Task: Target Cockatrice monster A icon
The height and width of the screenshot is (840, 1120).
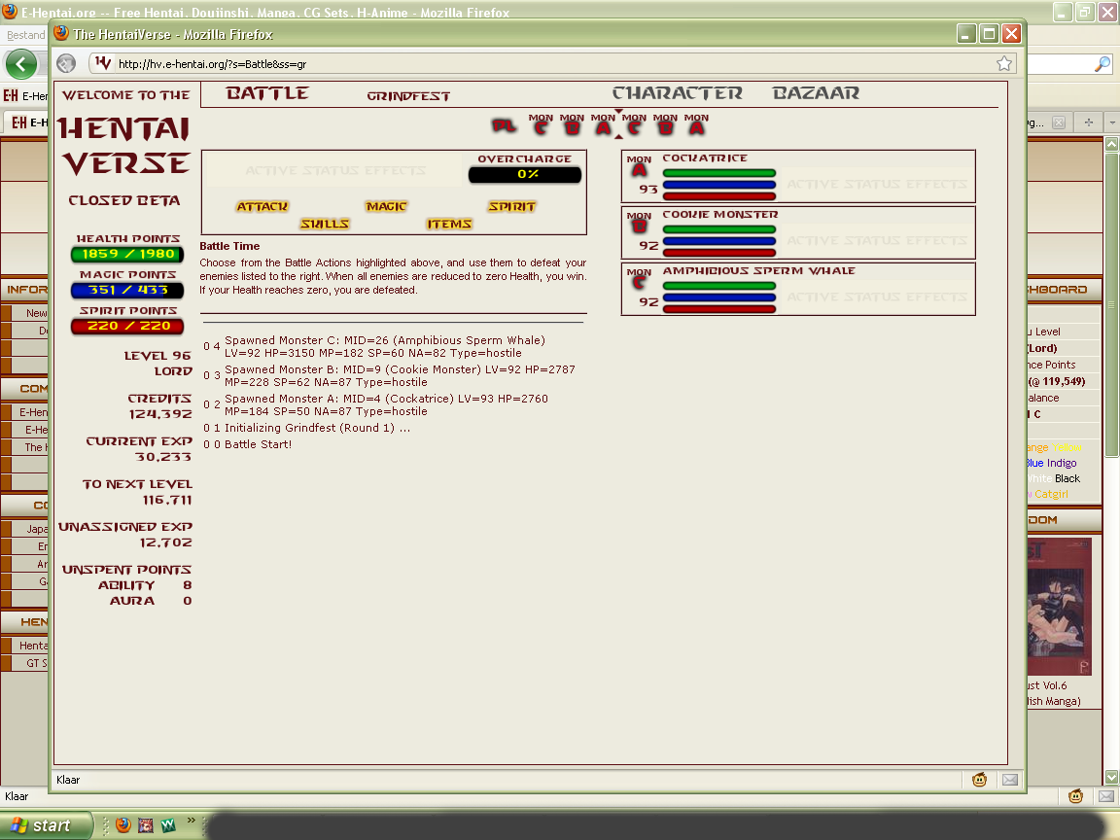Action: 640,170
